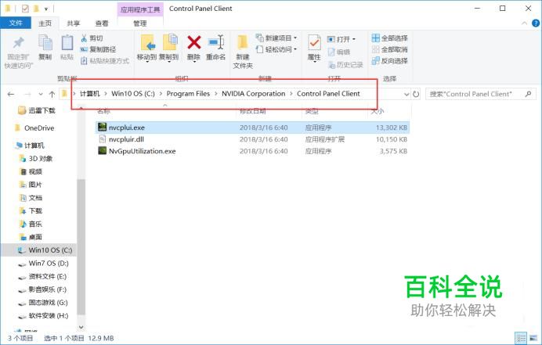Open History (历史记录) in the ribbon
Viewport: 542px width, 345px height.
345,65
